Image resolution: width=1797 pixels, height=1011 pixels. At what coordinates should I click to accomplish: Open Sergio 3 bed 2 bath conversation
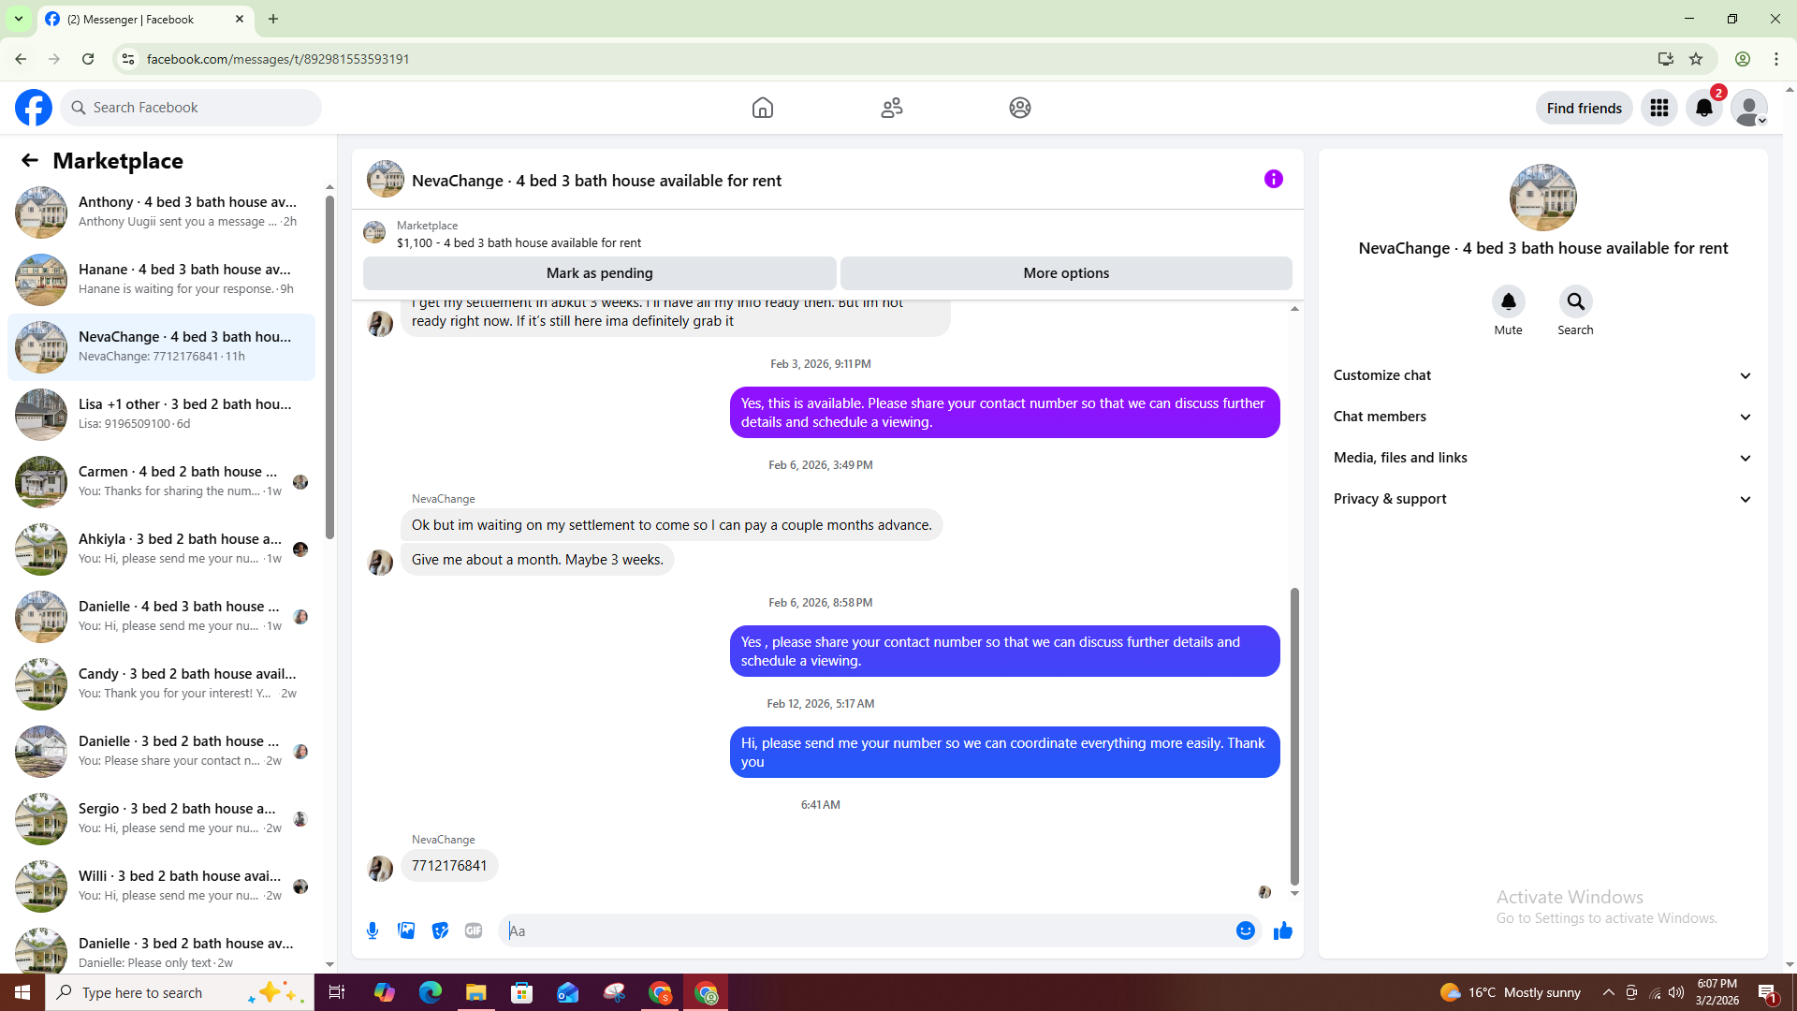tap(162, 818)
